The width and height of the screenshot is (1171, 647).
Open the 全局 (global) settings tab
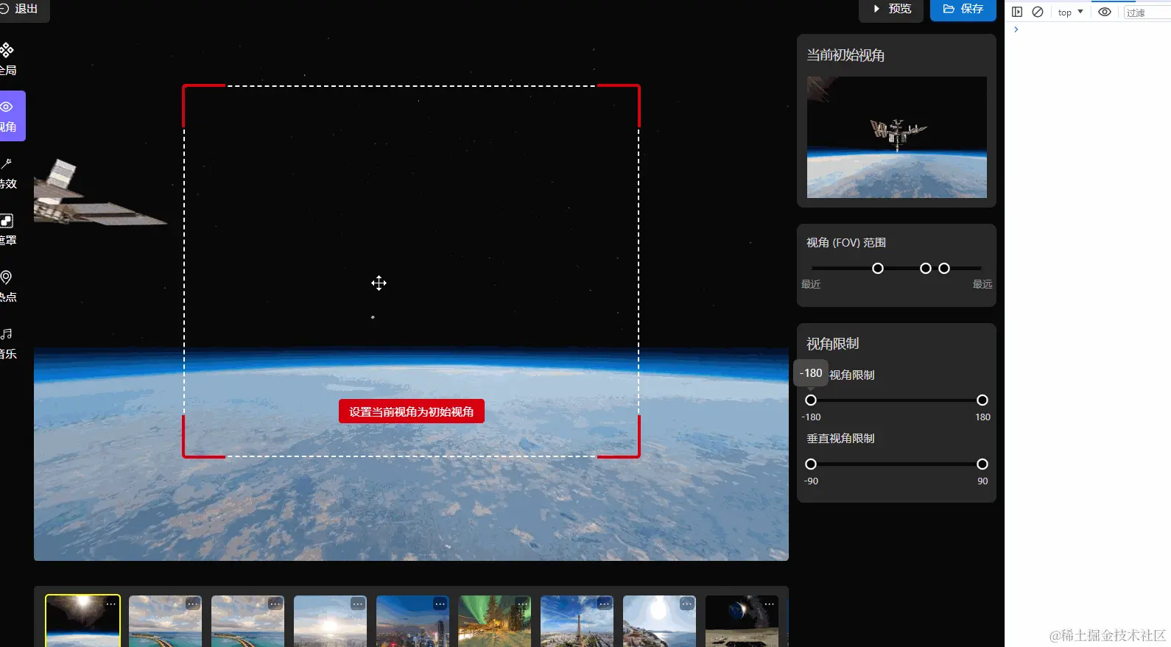click(8, 60)
